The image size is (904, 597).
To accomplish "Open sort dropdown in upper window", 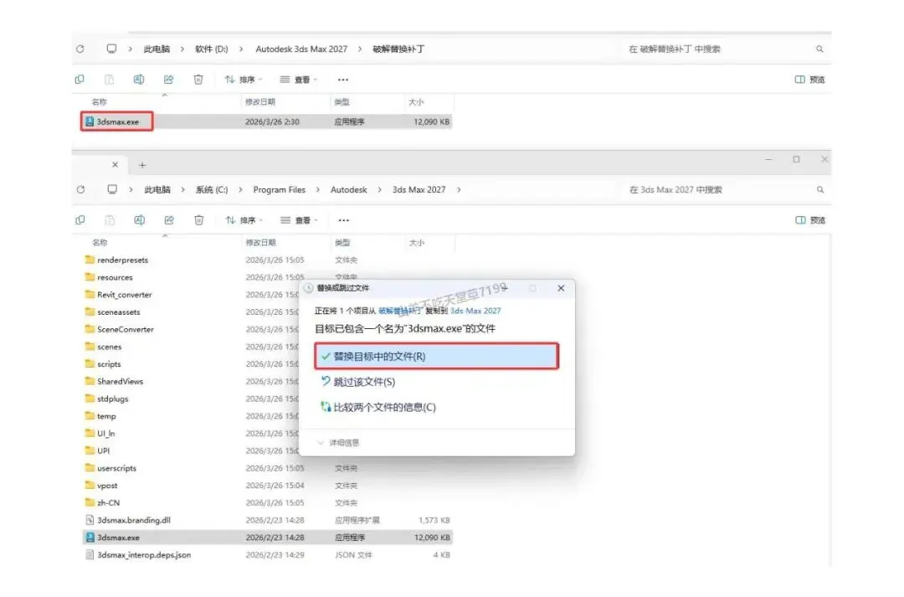I will (244, 80).
